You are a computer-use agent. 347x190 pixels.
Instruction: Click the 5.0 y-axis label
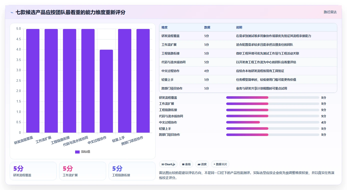tap(19, 29)
